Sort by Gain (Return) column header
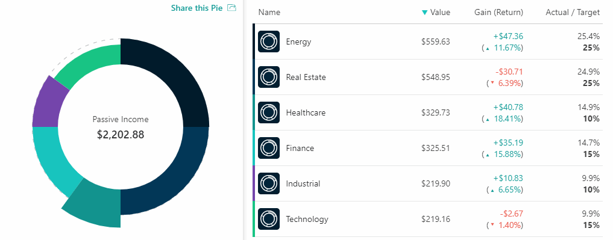613x240 pixels. pyautogui.click(x=498, y=13)
